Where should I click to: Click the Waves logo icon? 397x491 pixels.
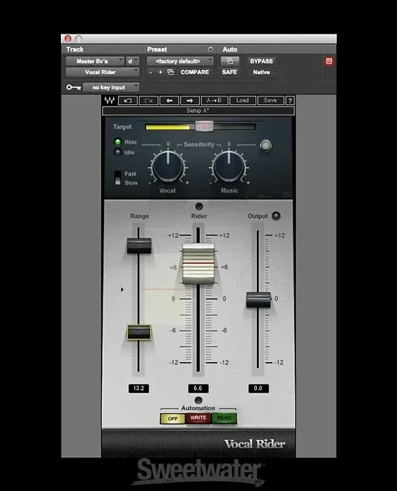coord(109,100)
